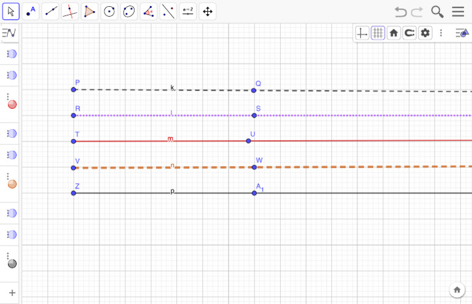Image resolution: width=472 pixels, height=304 pixels.
Task: Open options dots beside the gray circle
Action: [x=8, y=256]
